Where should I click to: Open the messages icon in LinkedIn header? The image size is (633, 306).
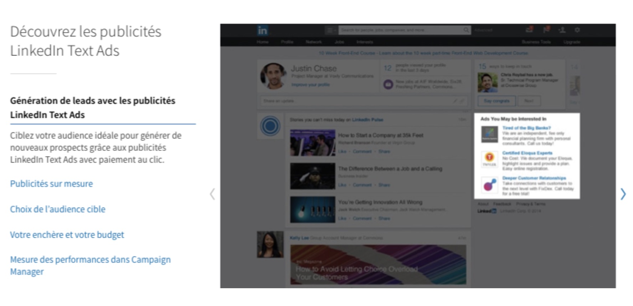(530, 30)
